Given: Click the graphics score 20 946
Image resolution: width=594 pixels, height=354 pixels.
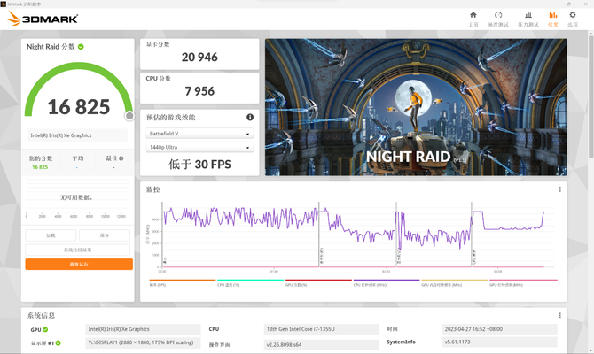Looking at the screenshot, I should tap(199, 58).
